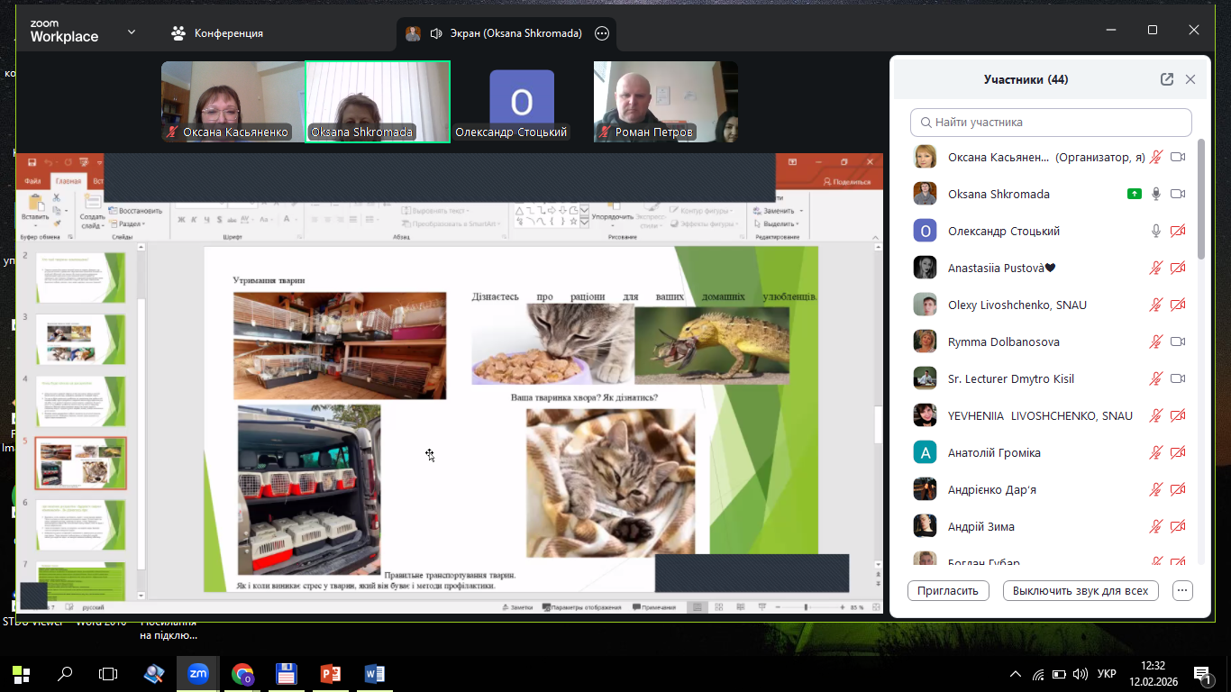Image resolution: width=1231 pixels, height=692 pixels.
Task: Show hidden system tray icons chevron
Action: tap(1016, 674)
